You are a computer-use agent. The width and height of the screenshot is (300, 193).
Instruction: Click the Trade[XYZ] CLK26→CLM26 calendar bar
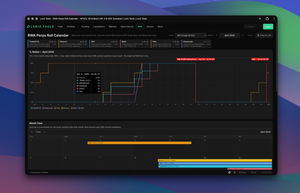[x=215, y=166]
